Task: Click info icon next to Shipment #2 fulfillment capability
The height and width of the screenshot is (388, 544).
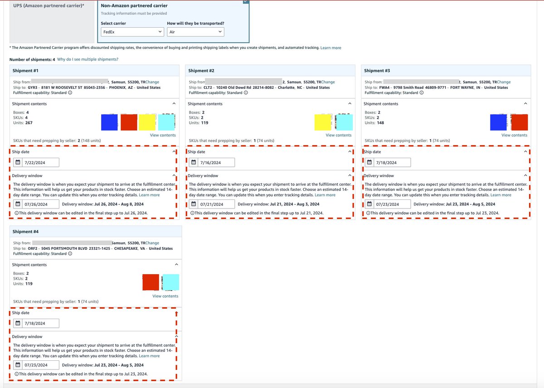Action: [246, 93]
